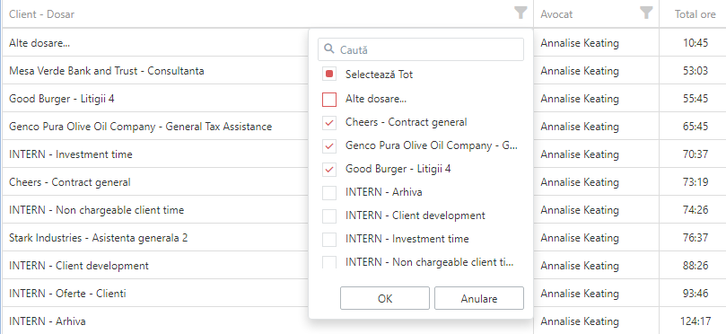Confirm the filter with OK button

point(385,298)
